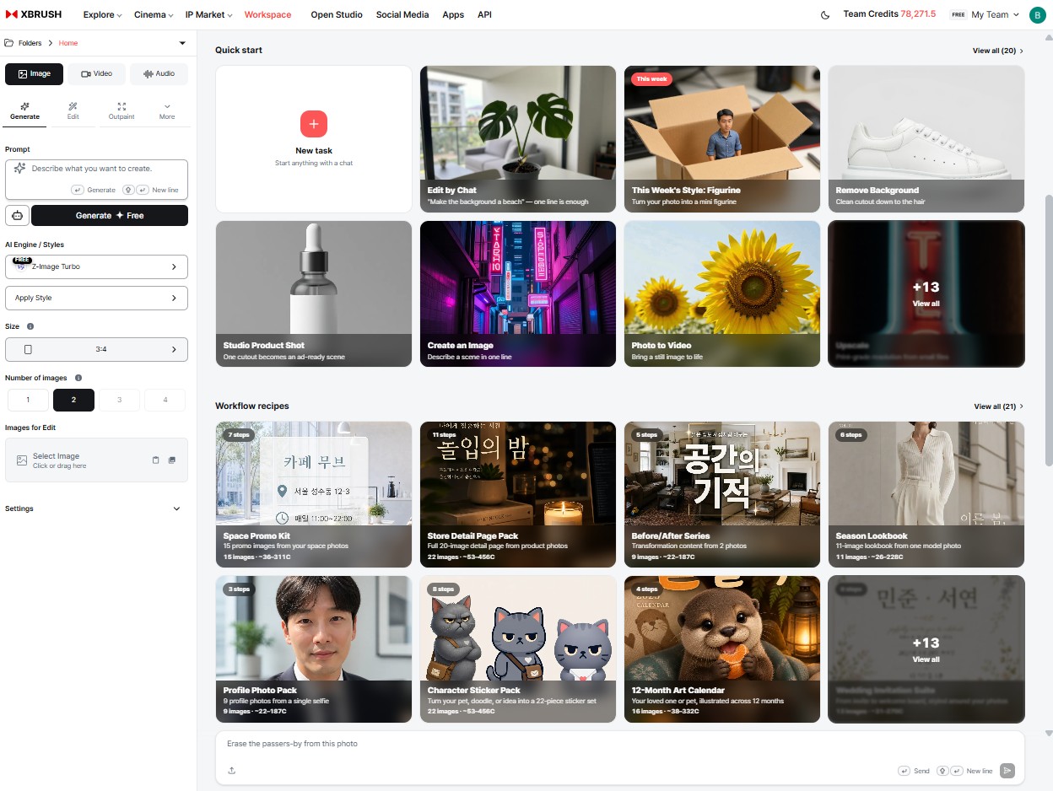Click the upload icon in chat box
Screen dimensions: 1053x791
tap(232, 770)
